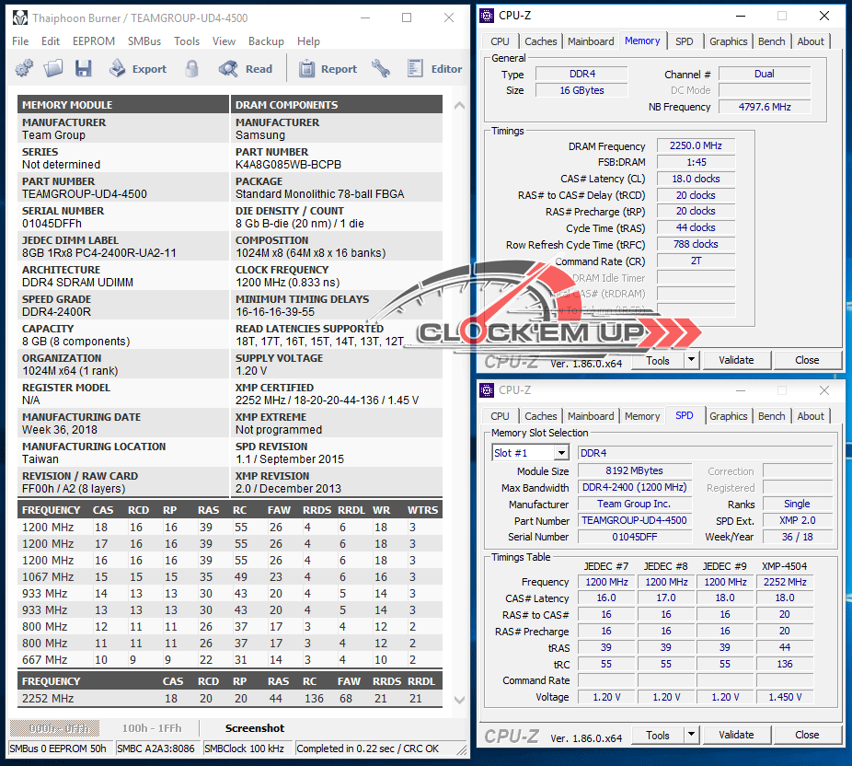852x766 pixels.
Task: Click the wrench tool icon
Action: (x=381, y=68)
